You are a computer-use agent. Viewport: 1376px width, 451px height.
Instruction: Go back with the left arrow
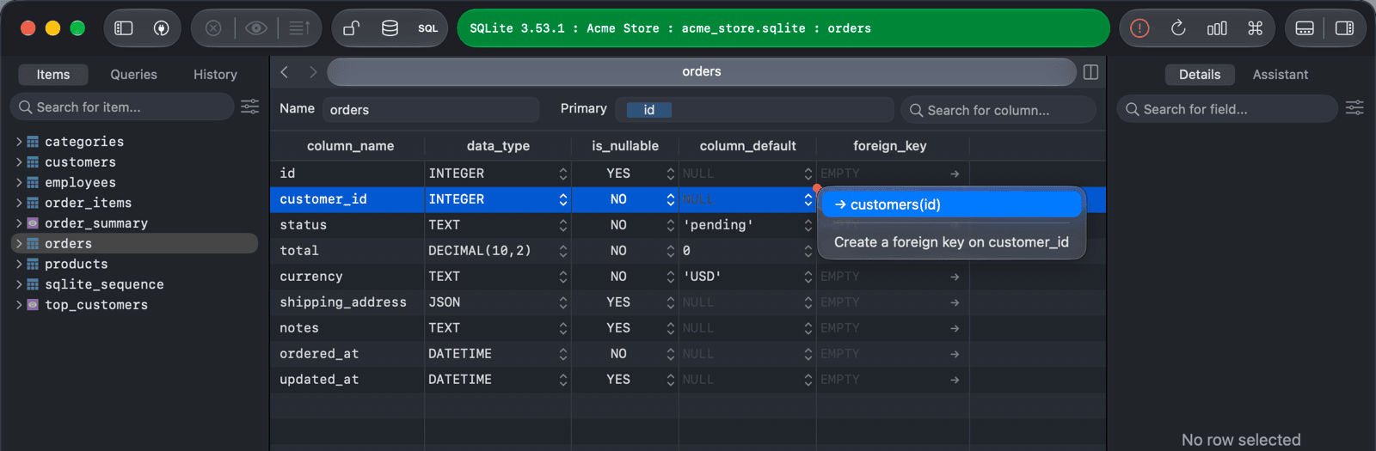pyautogui.click(x=285, y=72)
